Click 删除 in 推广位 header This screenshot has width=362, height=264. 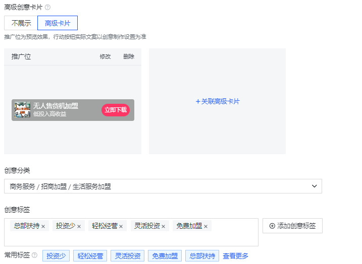click(x=129, y=56)
